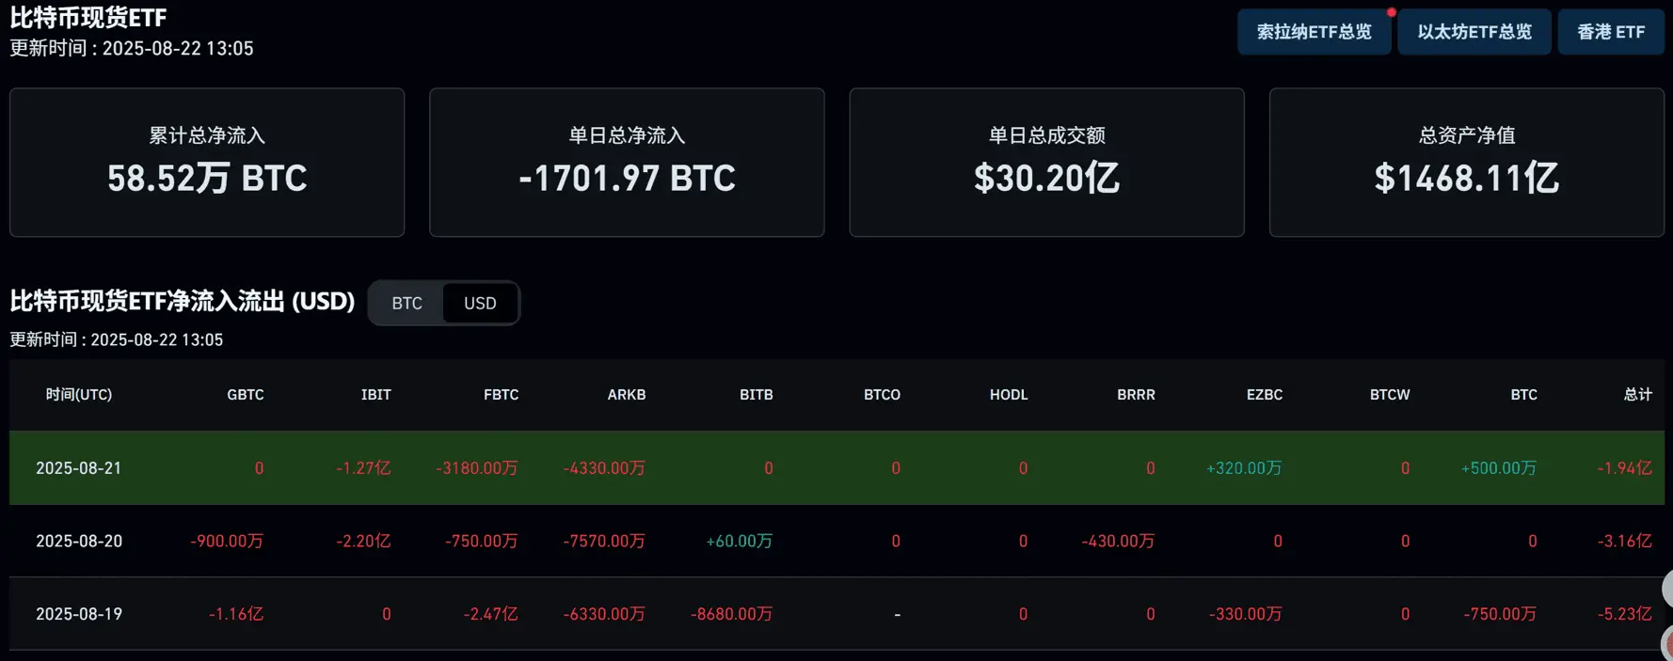Click the 时间(UTC) column header
The width and height of the screenshot is (1673, 661).
coord(79,395)
